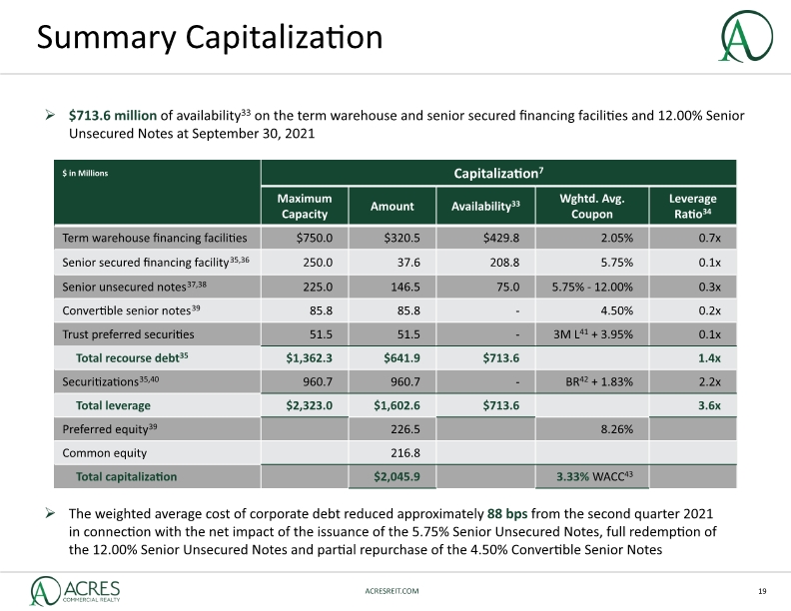Image resolution: width=791 pixels, height=611 pixels.
Task: Select the Securitizations row label
Action: click(x=111, y=381)
